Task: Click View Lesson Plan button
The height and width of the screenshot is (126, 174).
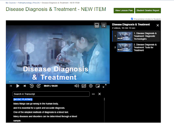Action: (124, 11)
